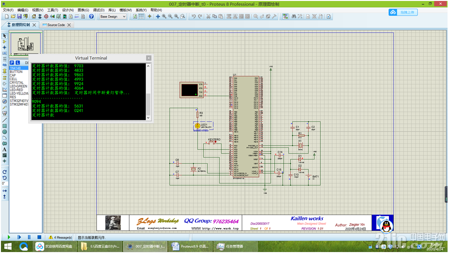Flip horizontally with X-mirror icon

pyautogui.click(x=5, y=191)
